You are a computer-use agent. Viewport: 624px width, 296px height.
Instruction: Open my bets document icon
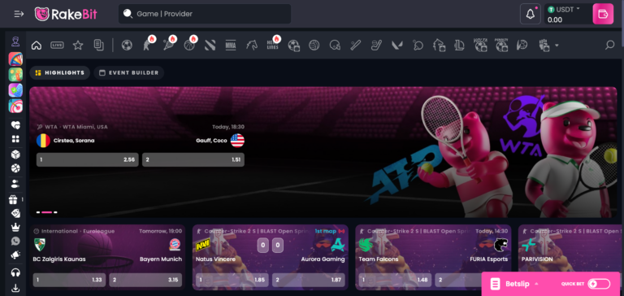click(98, 46)
